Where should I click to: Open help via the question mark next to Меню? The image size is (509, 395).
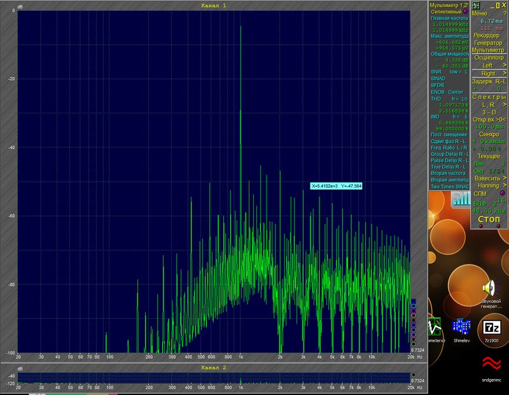pos(505,13)
